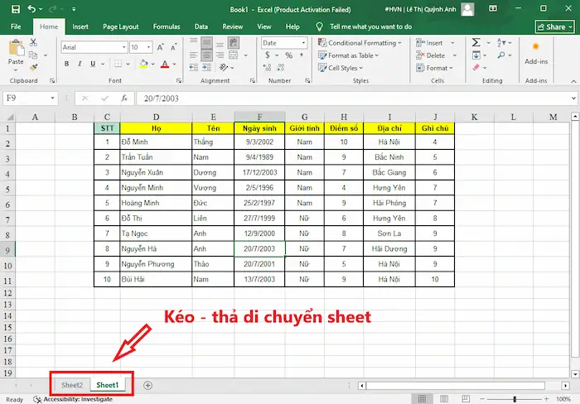Click the Insert Function fx icon
The width and height of the screenshot is (580, 404).
tap(124, 98)
